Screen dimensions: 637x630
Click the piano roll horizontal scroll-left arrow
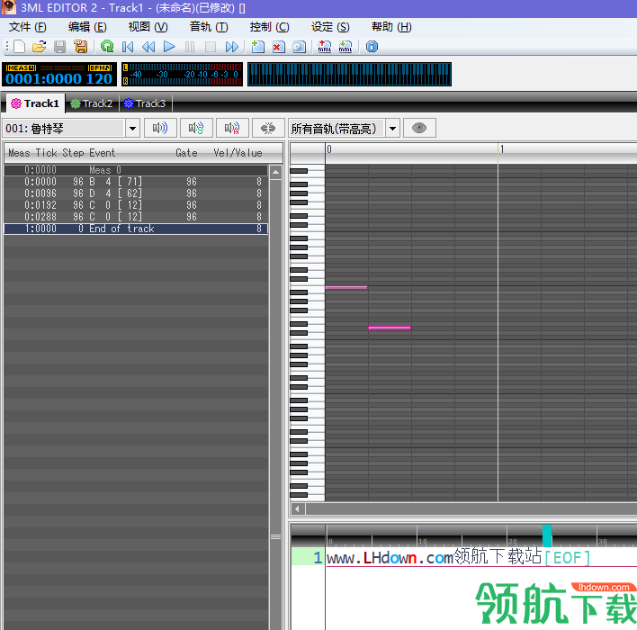click(298, 508)
